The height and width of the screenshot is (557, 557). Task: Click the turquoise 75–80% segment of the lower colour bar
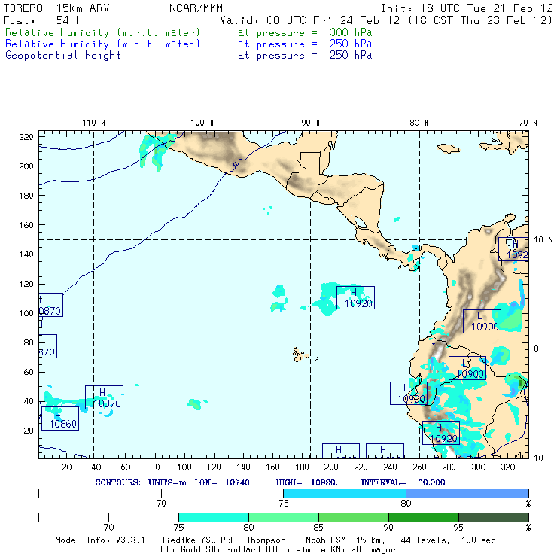(214, 517)
